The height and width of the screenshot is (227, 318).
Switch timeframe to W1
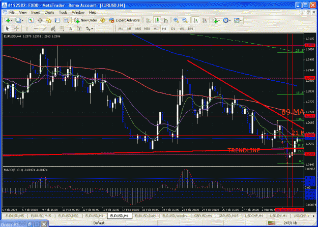pos(182,29)
